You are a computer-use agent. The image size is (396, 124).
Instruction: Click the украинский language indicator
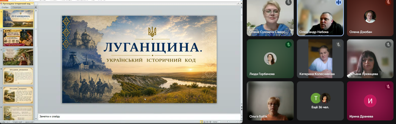(29, 122)
